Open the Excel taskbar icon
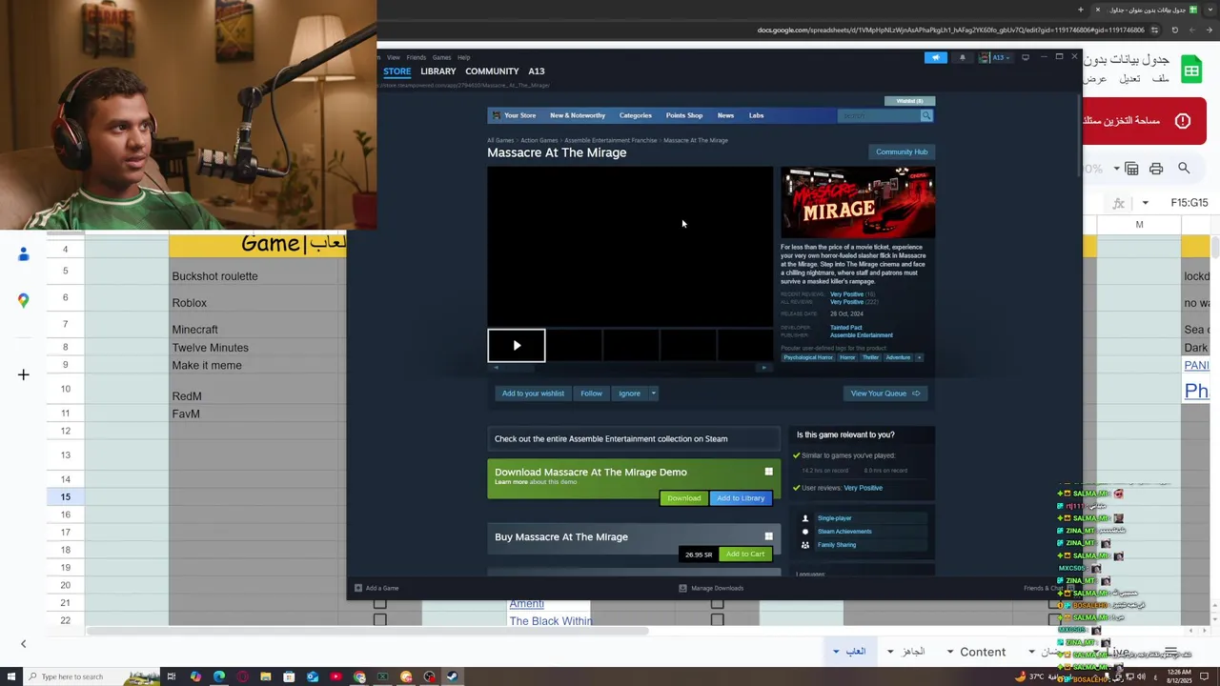 (x=382, y=676)
